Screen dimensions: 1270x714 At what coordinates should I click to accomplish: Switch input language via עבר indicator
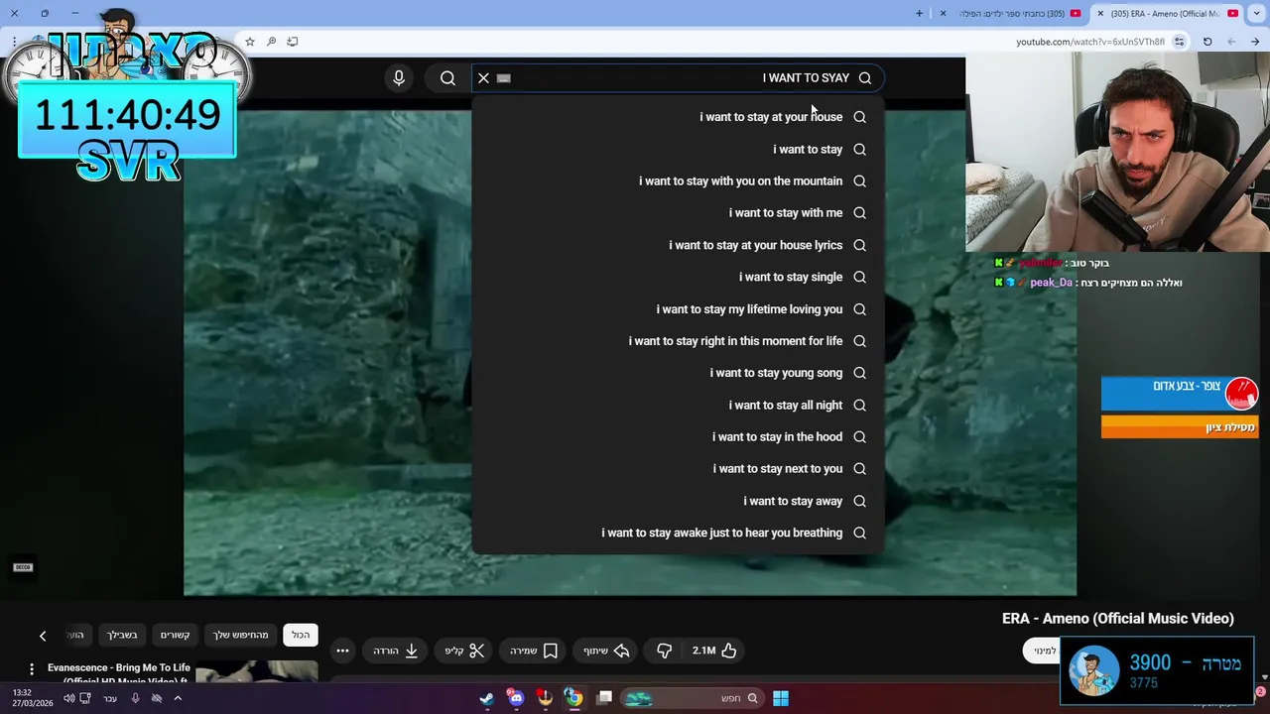click(110, 698)
